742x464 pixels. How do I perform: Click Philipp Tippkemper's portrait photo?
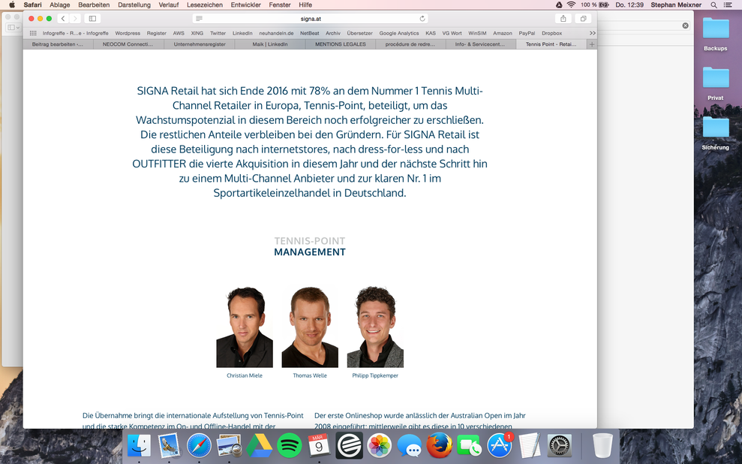pos(375,327)
